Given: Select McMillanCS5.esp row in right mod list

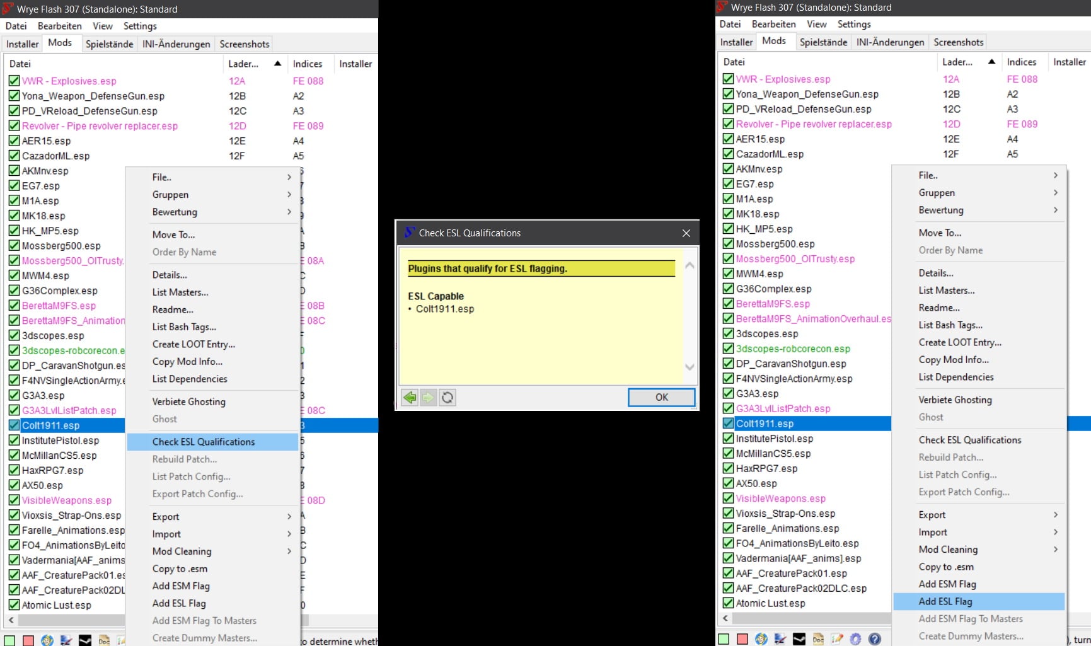Looking at the screenshot, I should (773, 454).
